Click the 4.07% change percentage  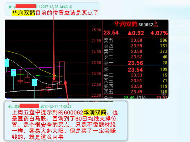pyautogui.click(x=159, y=33)
